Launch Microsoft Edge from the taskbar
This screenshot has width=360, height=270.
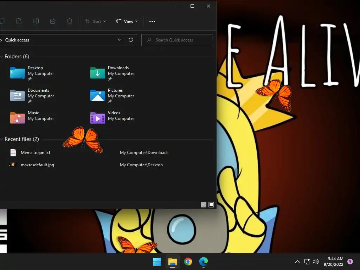[204, 262]
